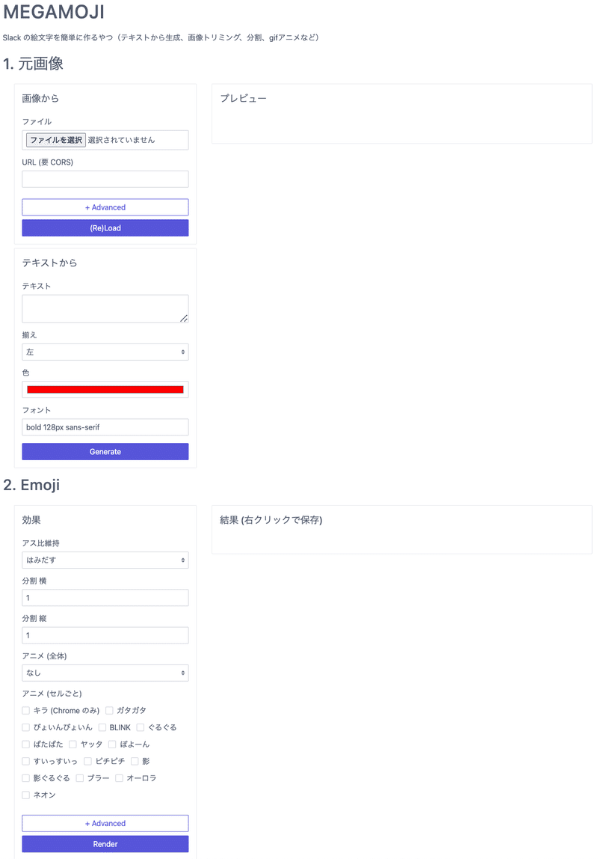Toggle the BLINK checkbox
598x859 pixels.
(x=102, y=727)
